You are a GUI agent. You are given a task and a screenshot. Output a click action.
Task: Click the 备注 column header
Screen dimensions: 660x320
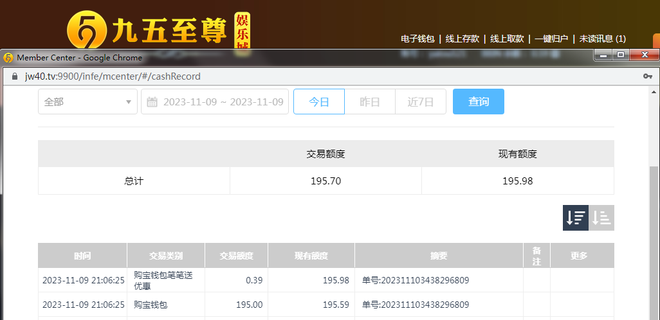point(536,256)
